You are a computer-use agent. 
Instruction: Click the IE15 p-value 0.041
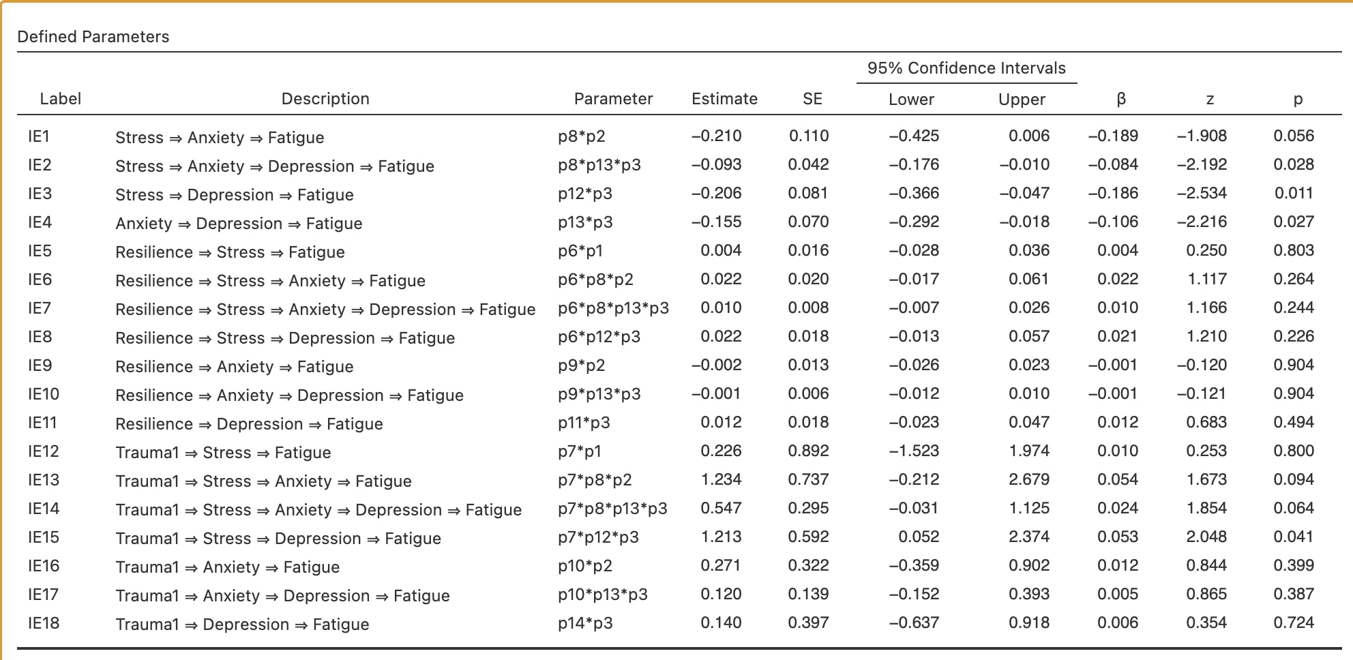[x=1294, y=537]
